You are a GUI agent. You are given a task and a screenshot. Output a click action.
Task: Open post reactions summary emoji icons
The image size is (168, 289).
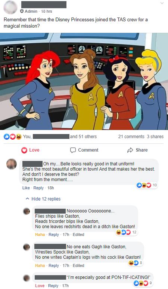click(13, 137)
